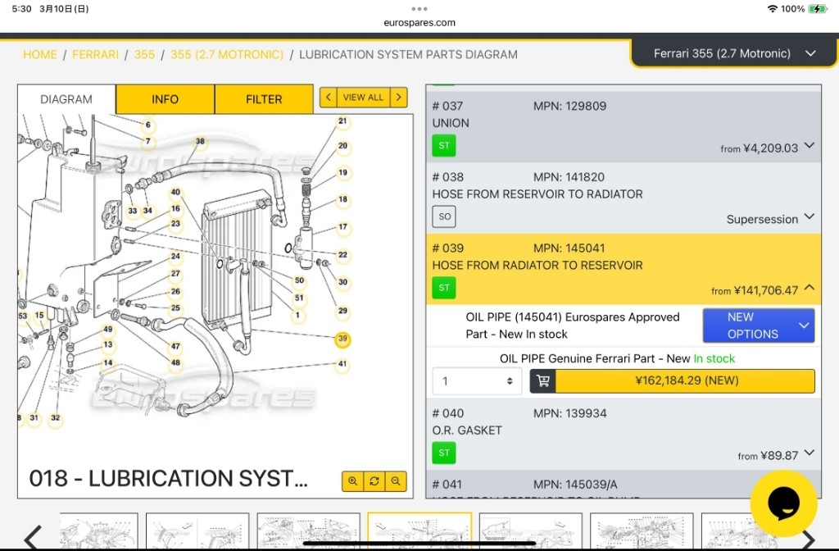This screenshot has height=551, width=839.
Task: Add to cart for ¥162,184.29 (NEW)
Action: click(686, 380)
